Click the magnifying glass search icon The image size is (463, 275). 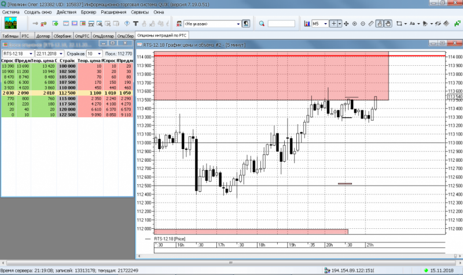[x=262, y=24]
